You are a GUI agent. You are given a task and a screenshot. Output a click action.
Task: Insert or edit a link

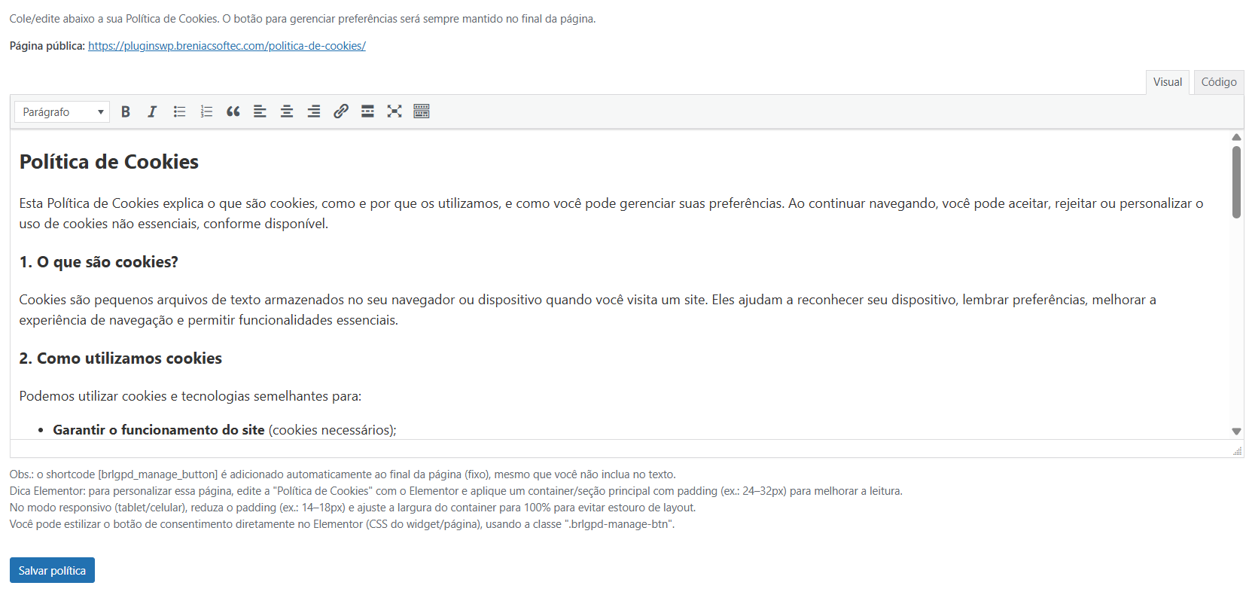tap(341, 111)
